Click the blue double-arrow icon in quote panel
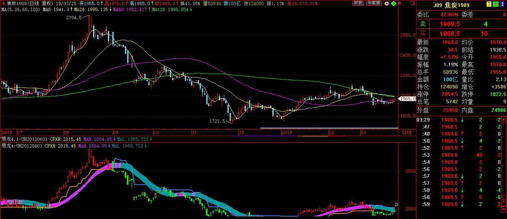Viewport: 507px width, 219px height. point(502,5)
